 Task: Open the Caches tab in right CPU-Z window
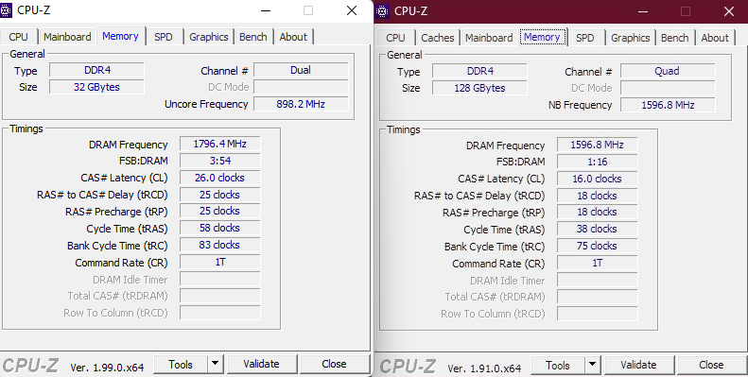point(438,38)
